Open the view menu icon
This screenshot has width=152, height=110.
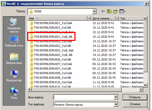(122, 12)
